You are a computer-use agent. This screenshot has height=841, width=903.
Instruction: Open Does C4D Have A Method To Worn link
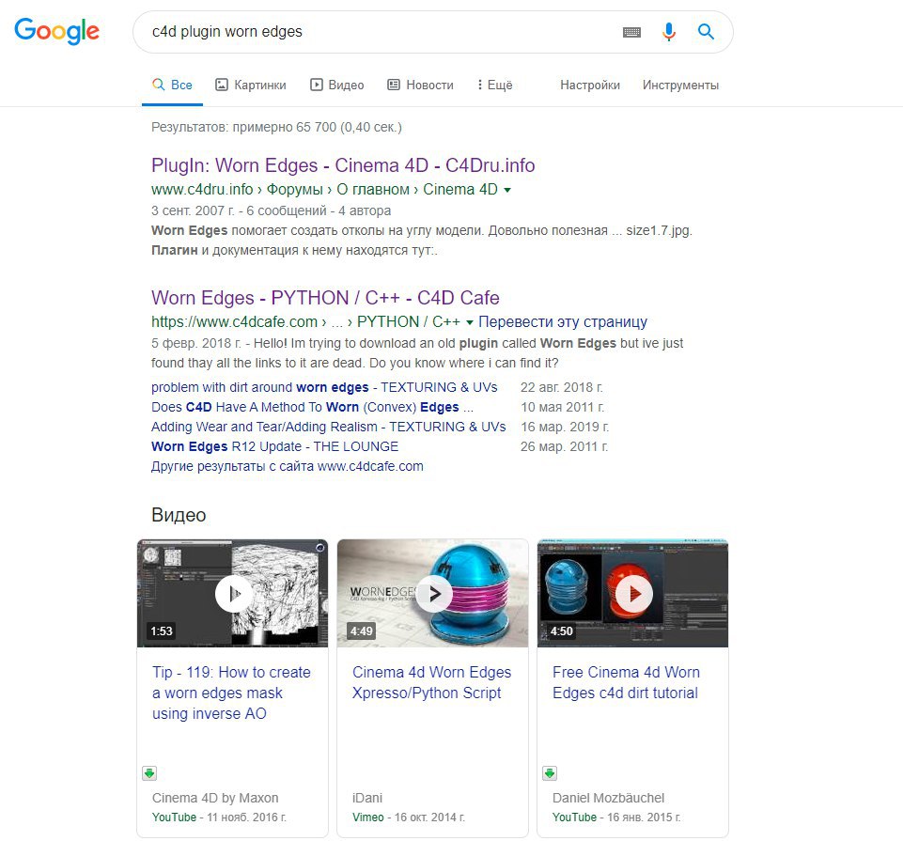coord(312,407)
